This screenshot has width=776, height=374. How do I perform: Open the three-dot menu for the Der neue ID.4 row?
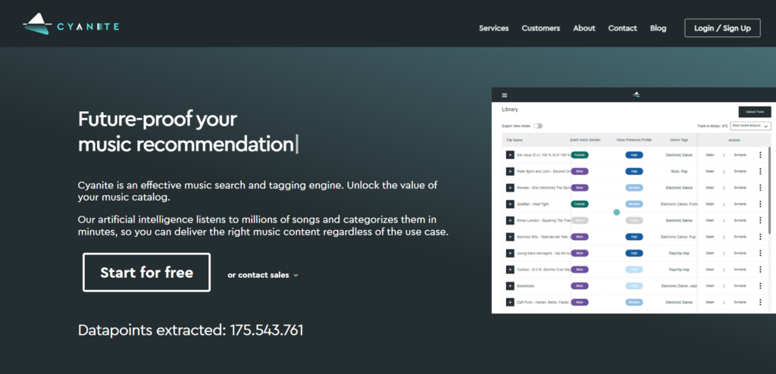(x=759, y=154)
